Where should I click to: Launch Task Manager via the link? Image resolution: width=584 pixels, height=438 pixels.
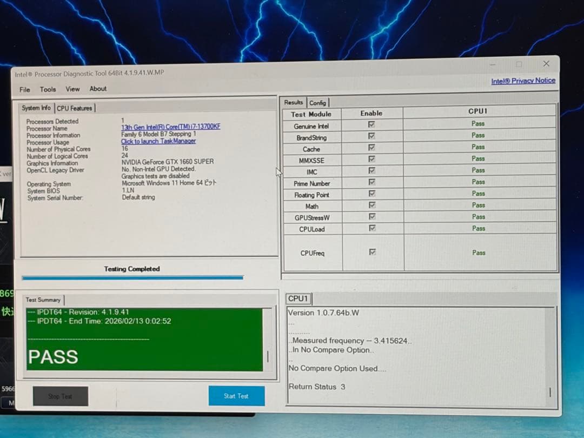tap(158, 141)
